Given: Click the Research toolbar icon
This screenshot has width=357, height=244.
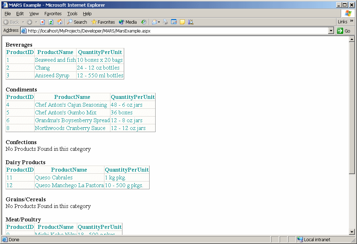Looking at the screenshot, I should 191,22.
